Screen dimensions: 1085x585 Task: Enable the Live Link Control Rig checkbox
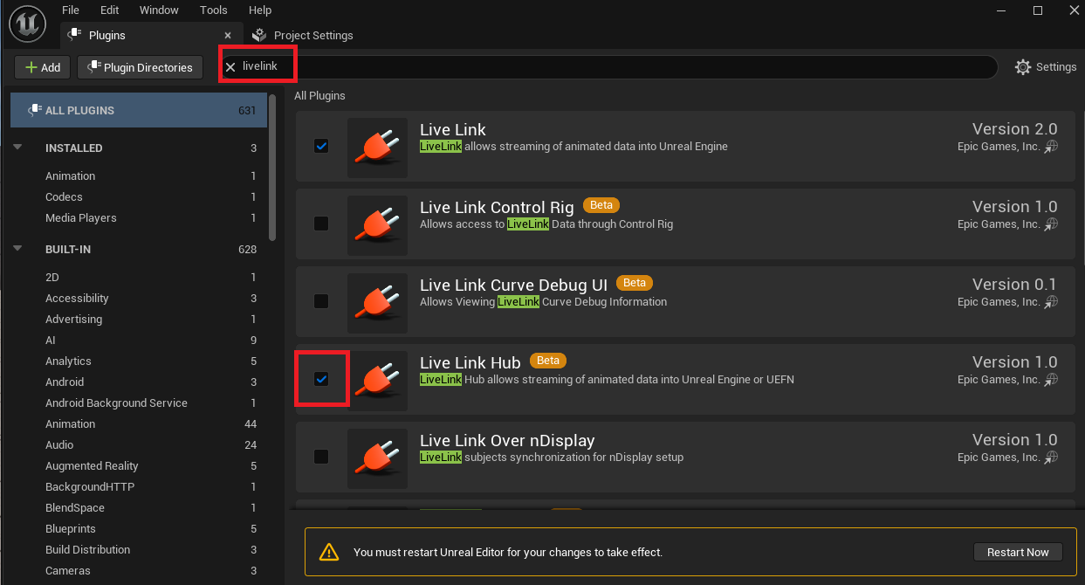pos(321,224)
